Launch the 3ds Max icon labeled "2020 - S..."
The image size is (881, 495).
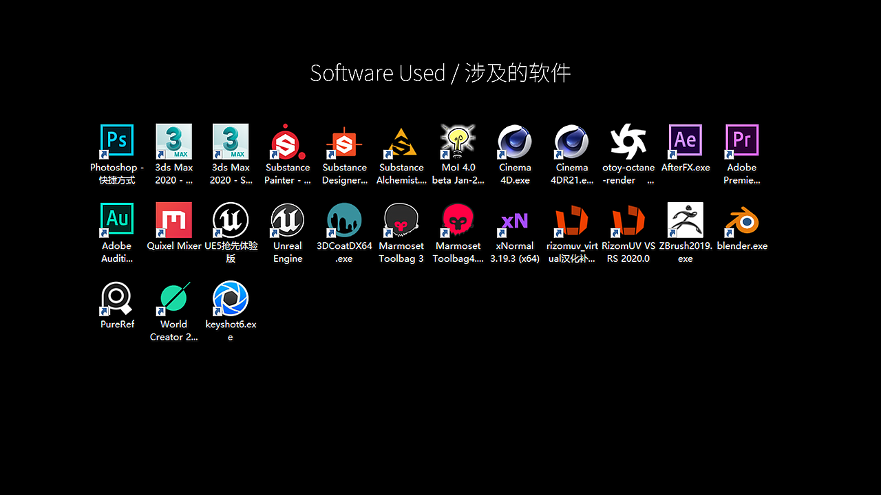231,141
